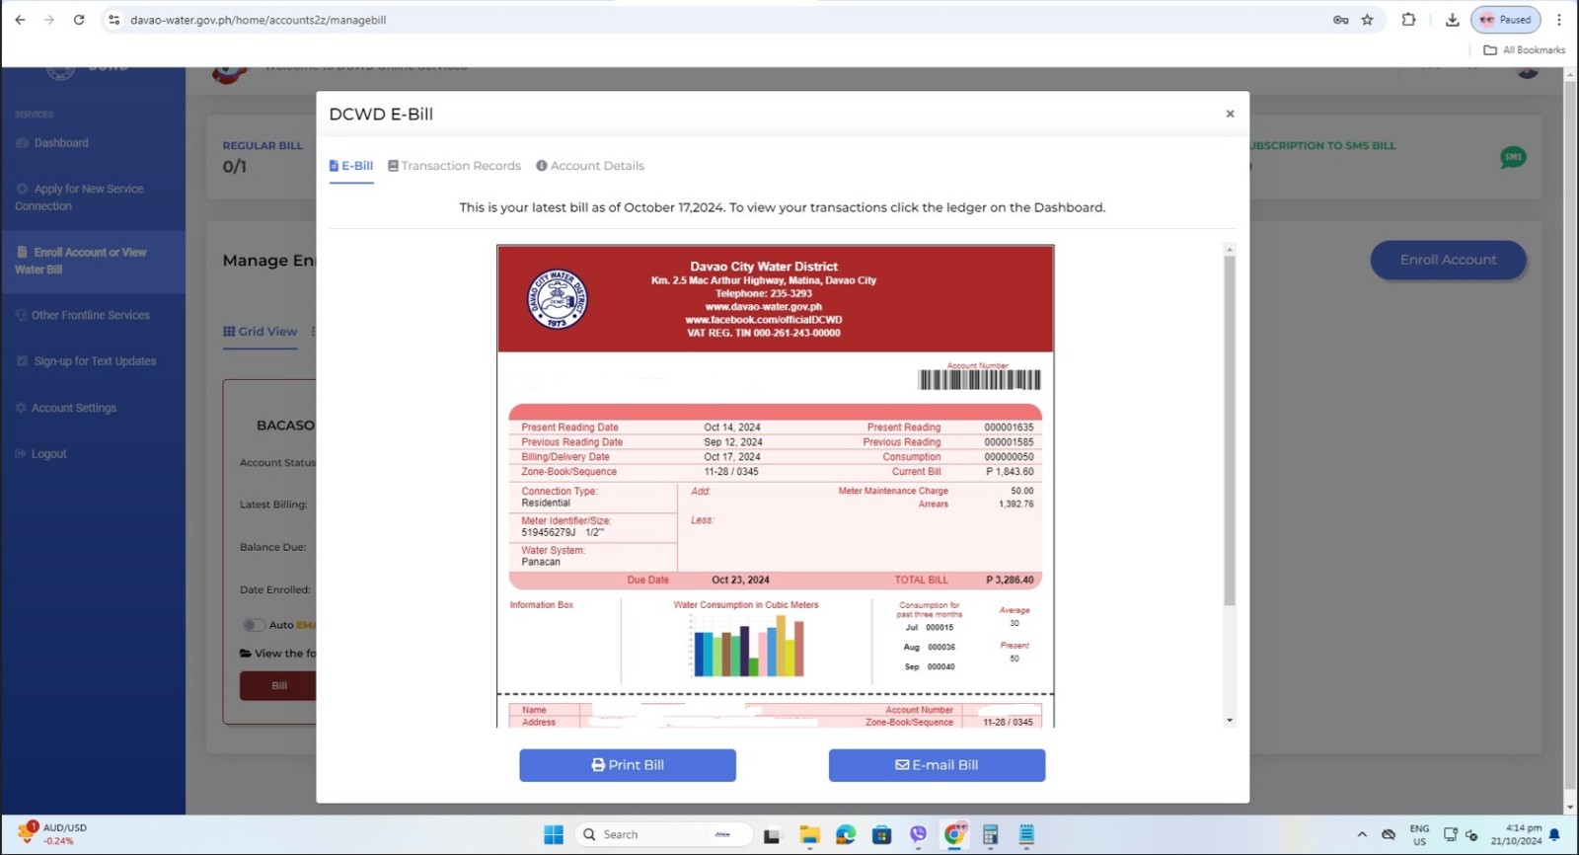1579x855 pixels.
Task: Open the AUD/USD widget on the taskbar
Action: pyautogui.click(x=54, y=834)
